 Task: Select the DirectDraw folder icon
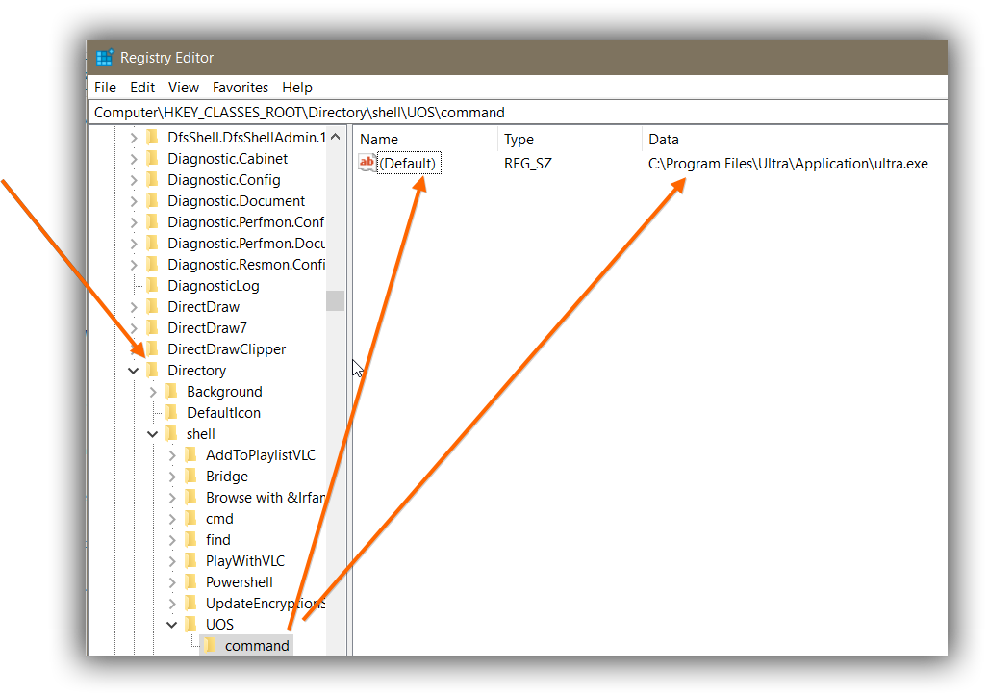(x=153, y=307)
